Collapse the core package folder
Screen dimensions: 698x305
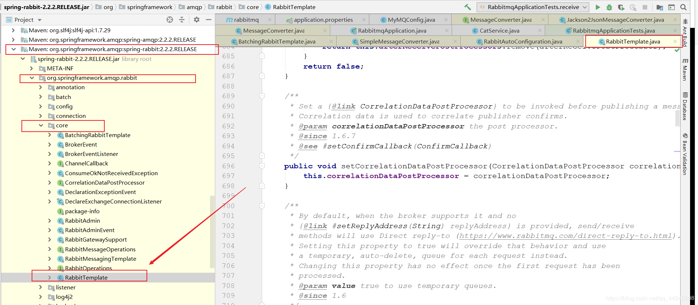tap(41, 125)
